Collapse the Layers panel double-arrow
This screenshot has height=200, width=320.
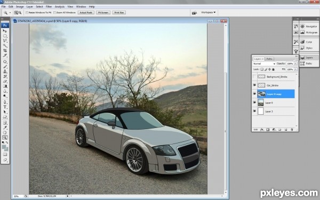pyautogui.click(x=297, y=56)
